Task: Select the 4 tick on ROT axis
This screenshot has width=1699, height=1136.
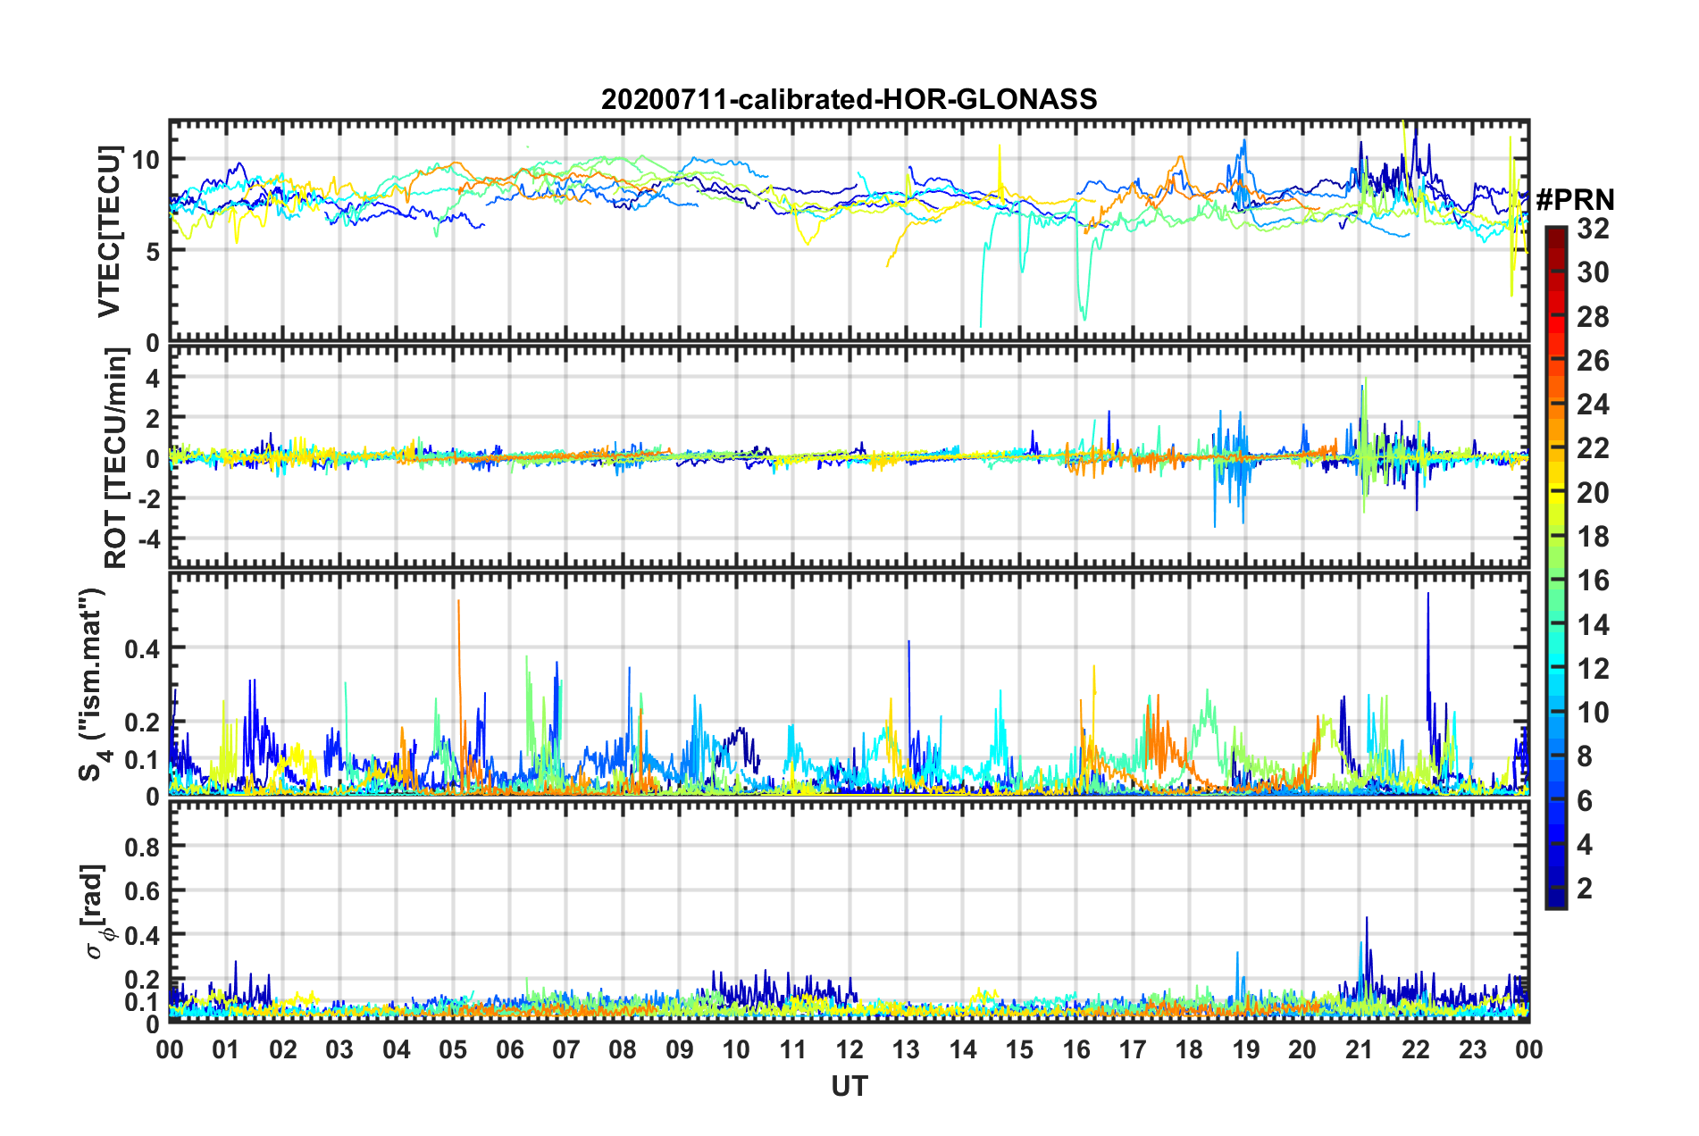Action: point(153,378)
